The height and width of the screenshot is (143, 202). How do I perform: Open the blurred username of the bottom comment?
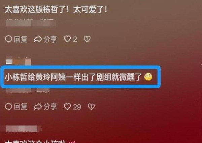22,129
